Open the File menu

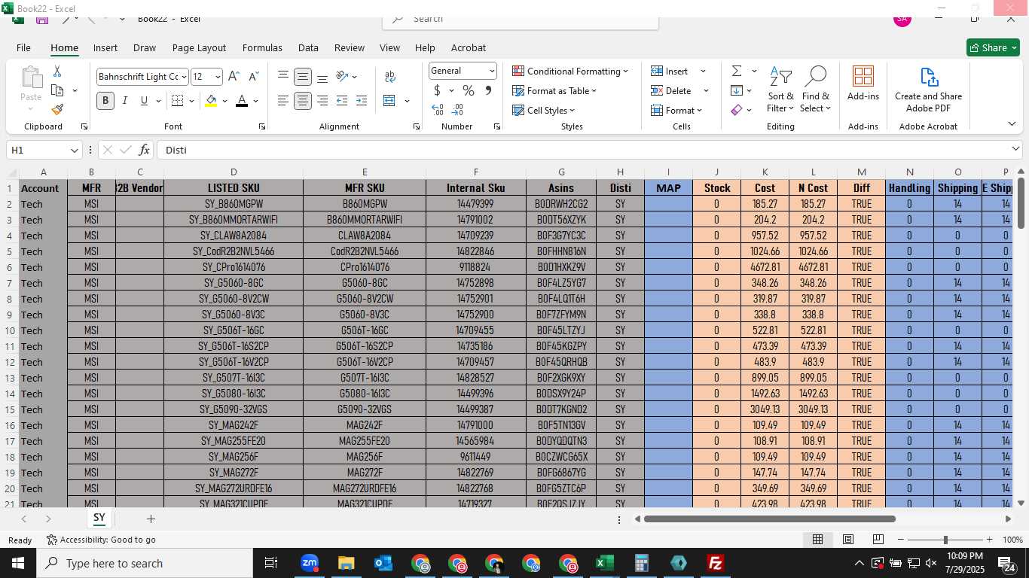[x=23, y=47]
